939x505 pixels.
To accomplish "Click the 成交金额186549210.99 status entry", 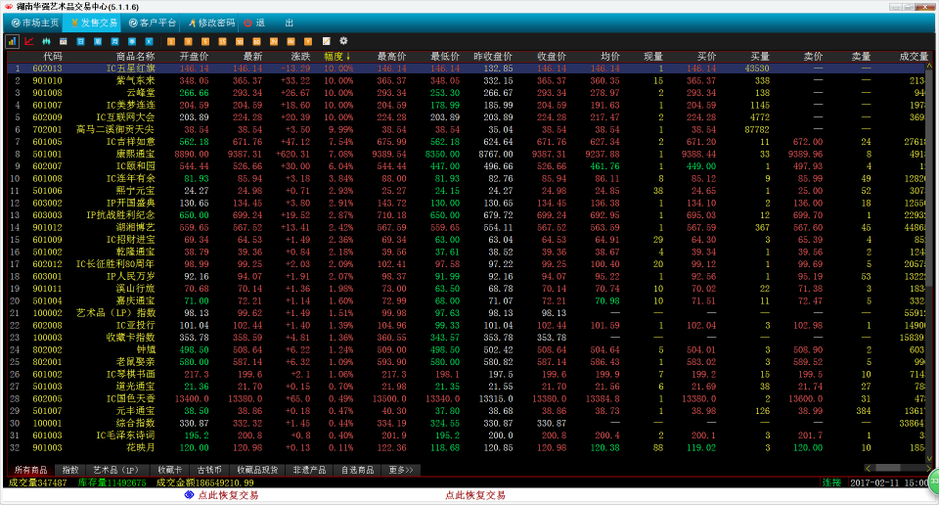I will 204,482.
